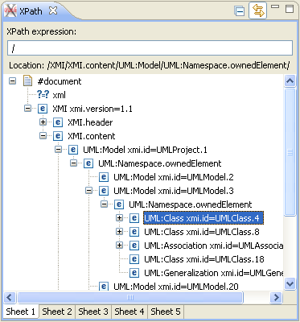
Task: Click element icon of UML:Generalization row
Action: tap(134, 273)
